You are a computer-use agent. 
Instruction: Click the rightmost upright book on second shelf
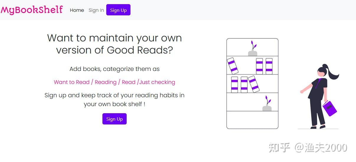[x=269, y=66]
